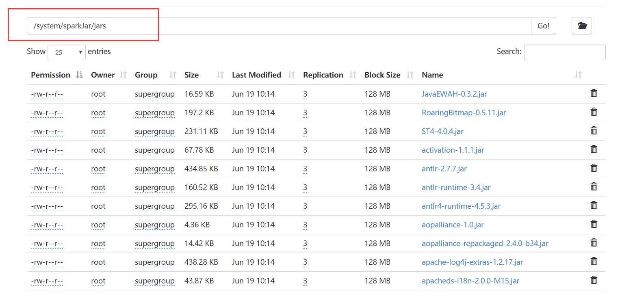The image size is (622, 294).
Task: Click the Go! button
Action: (x=544, y=26)
